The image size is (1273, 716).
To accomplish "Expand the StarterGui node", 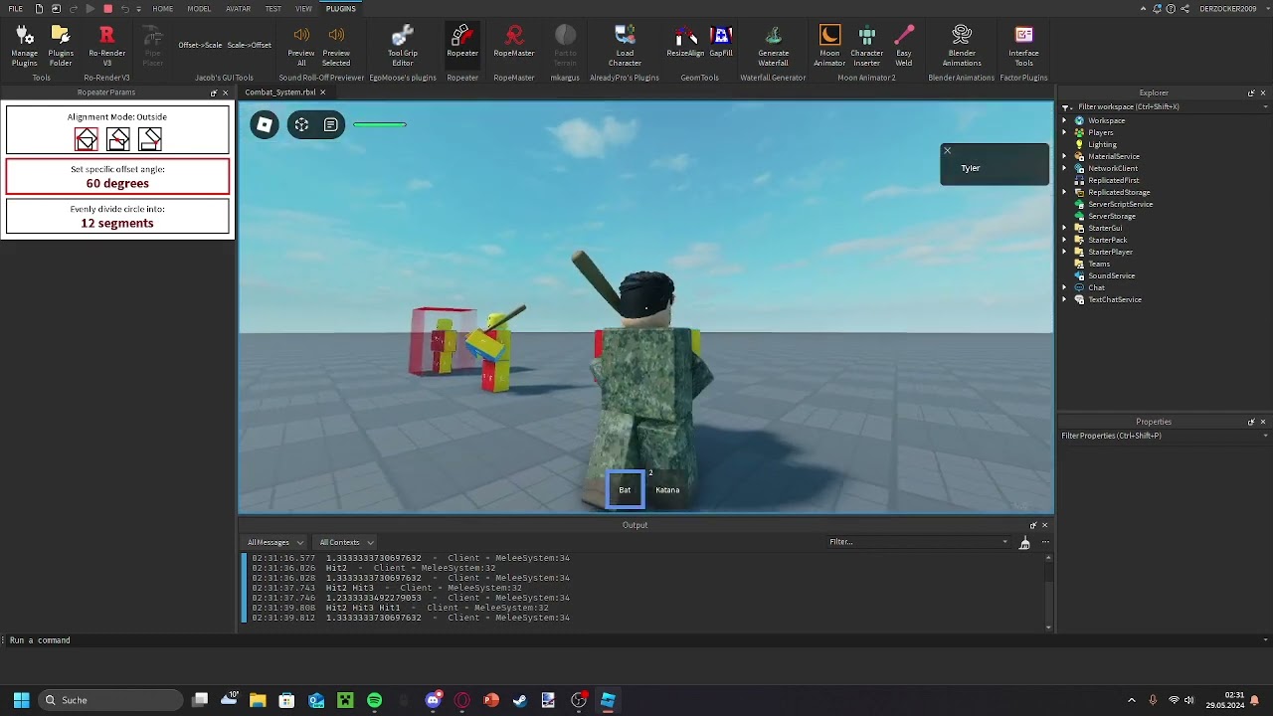I will [x=1064, y=228].
